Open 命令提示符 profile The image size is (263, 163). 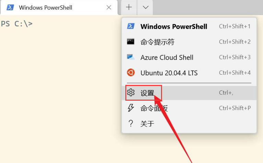(x=158, y=42)
